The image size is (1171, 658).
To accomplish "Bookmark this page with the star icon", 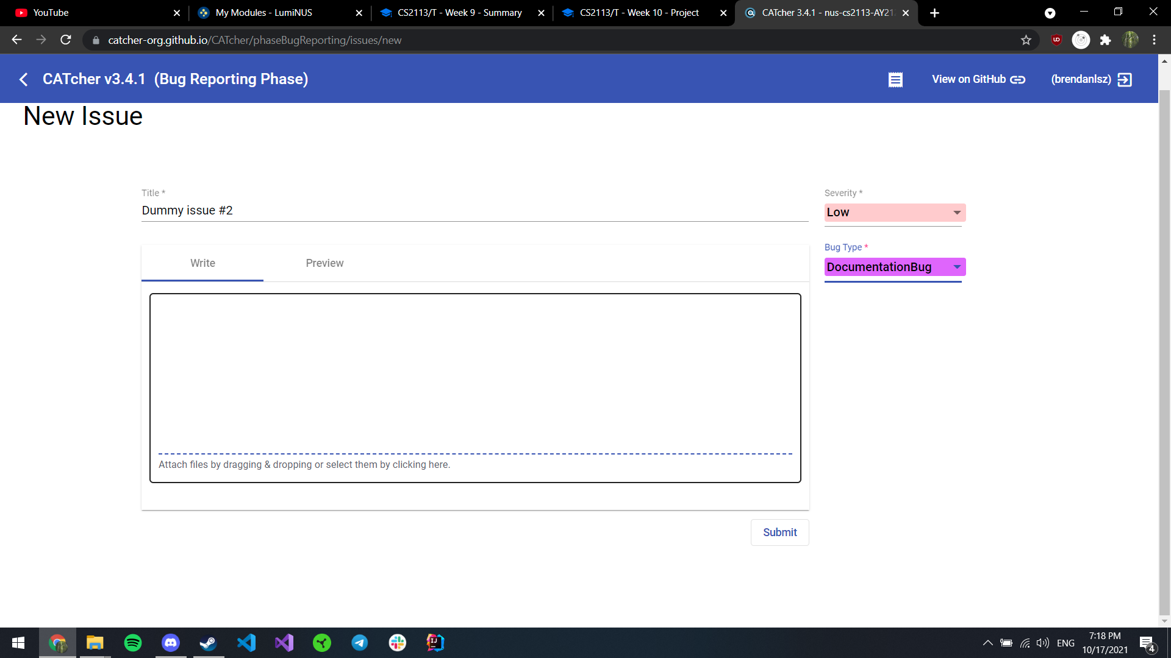I will [x=1026, y=40].
